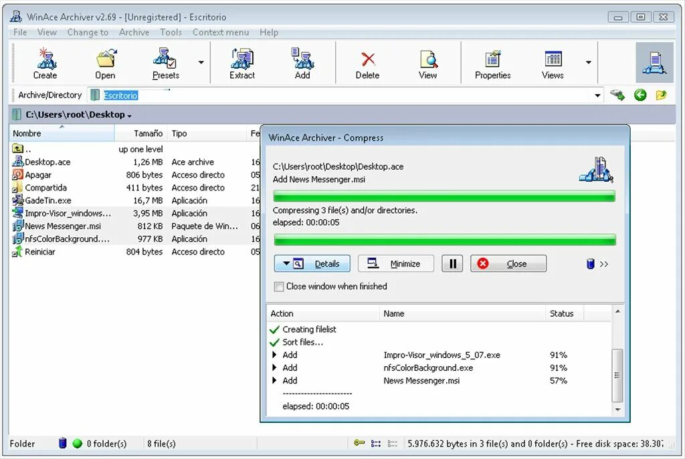The image size is (685, 459).
Task: Select the nfsColorBackground file name in the file list
Action: 67,239
